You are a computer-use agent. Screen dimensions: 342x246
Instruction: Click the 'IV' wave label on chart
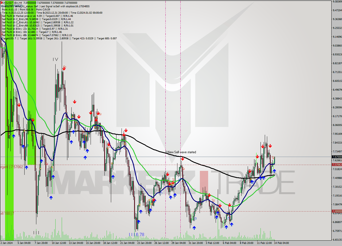55,59
